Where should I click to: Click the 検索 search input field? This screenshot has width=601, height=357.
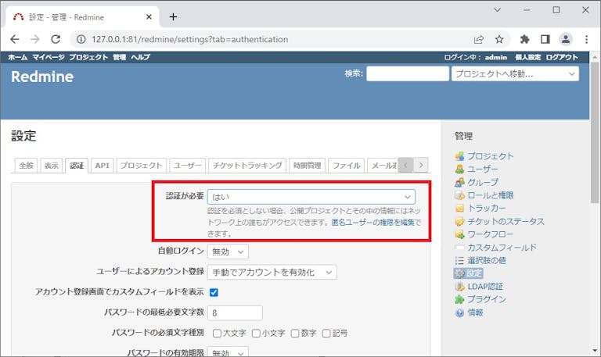[408, 74]
